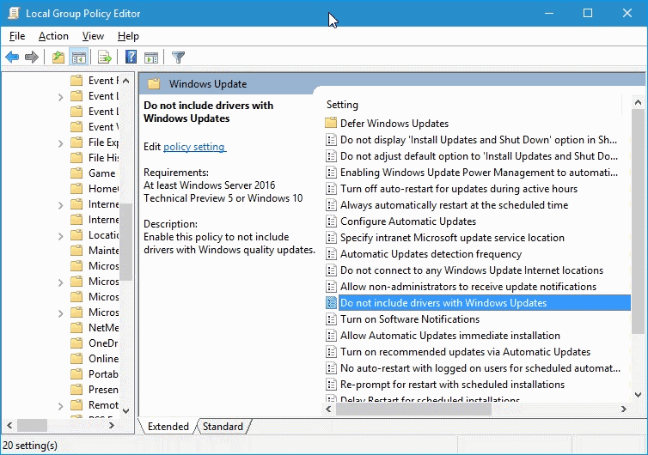Open the File menu
The image size is (648, 455).
coord(17,36)
